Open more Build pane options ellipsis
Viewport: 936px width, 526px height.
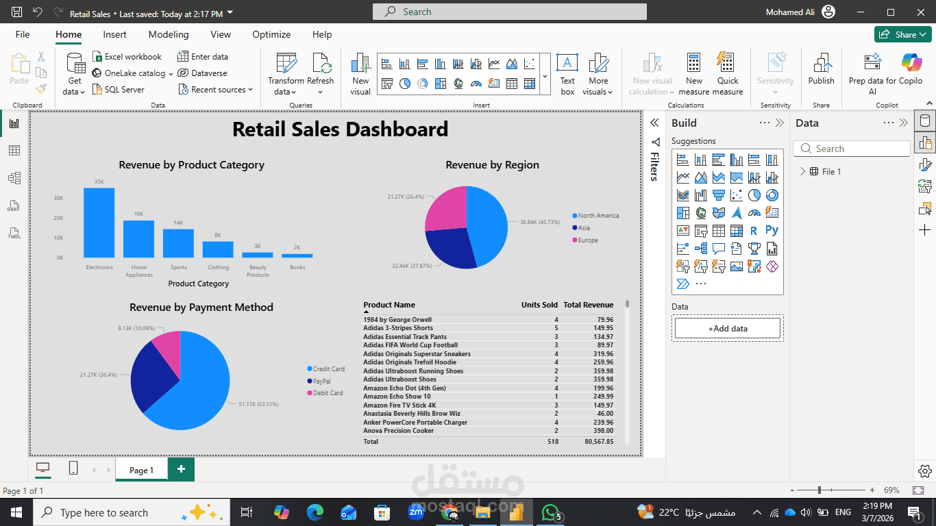tap(765, 123)
